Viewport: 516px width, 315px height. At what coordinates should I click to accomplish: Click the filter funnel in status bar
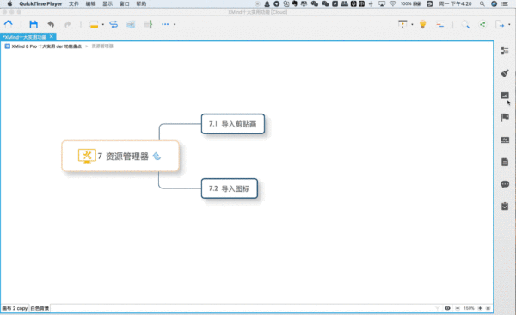pyautogui.click(x=438, y=308)
